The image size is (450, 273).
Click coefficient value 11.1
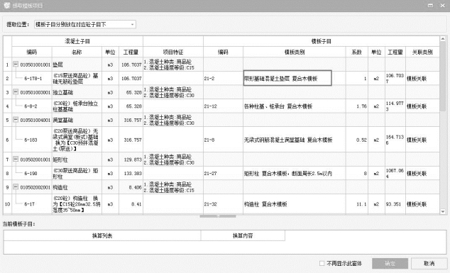361,204
